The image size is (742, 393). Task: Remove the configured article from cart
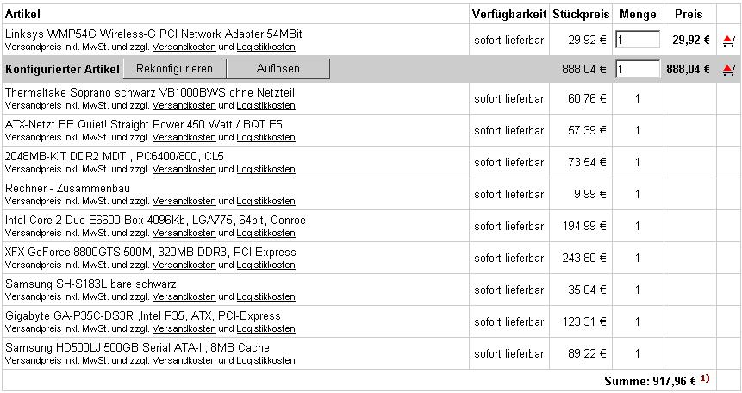click(728, 70)
